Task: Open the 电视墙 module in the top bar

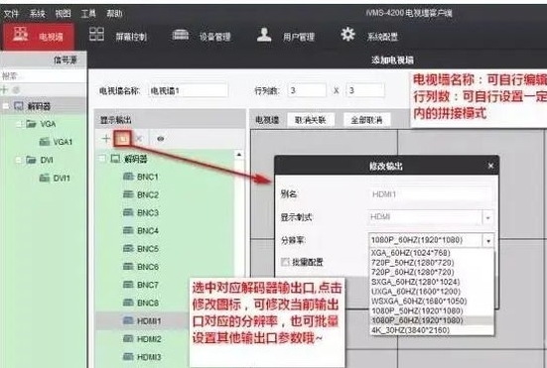Action: click(x=39, y=36)
